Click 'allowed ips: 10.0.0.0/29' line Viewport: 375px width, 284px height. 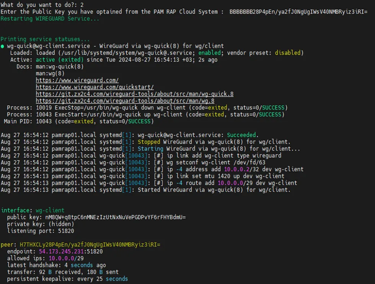pos(45,258)
